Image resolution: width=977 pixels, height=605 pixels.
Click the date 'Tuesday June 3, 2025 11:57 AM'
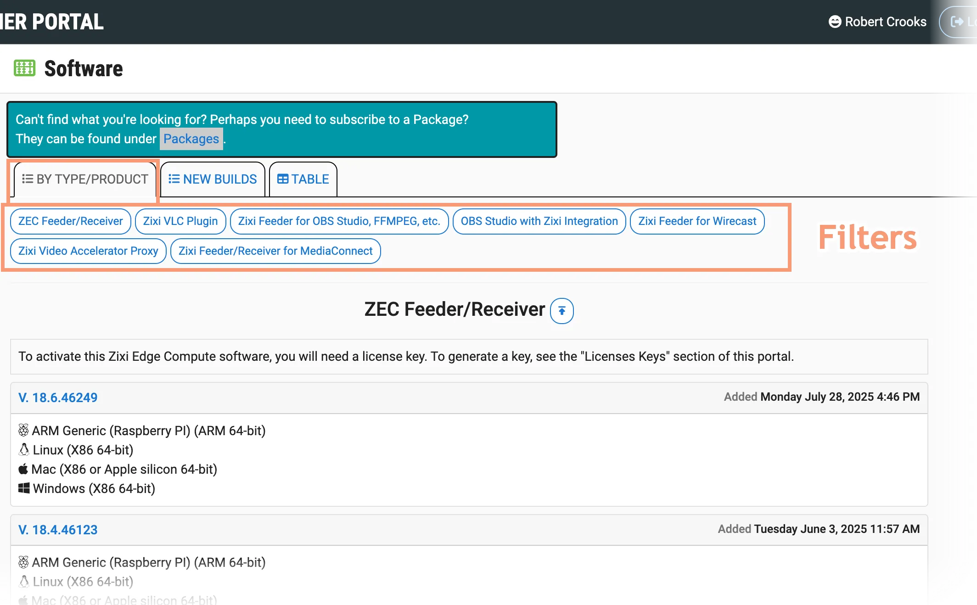coord(837,529)
